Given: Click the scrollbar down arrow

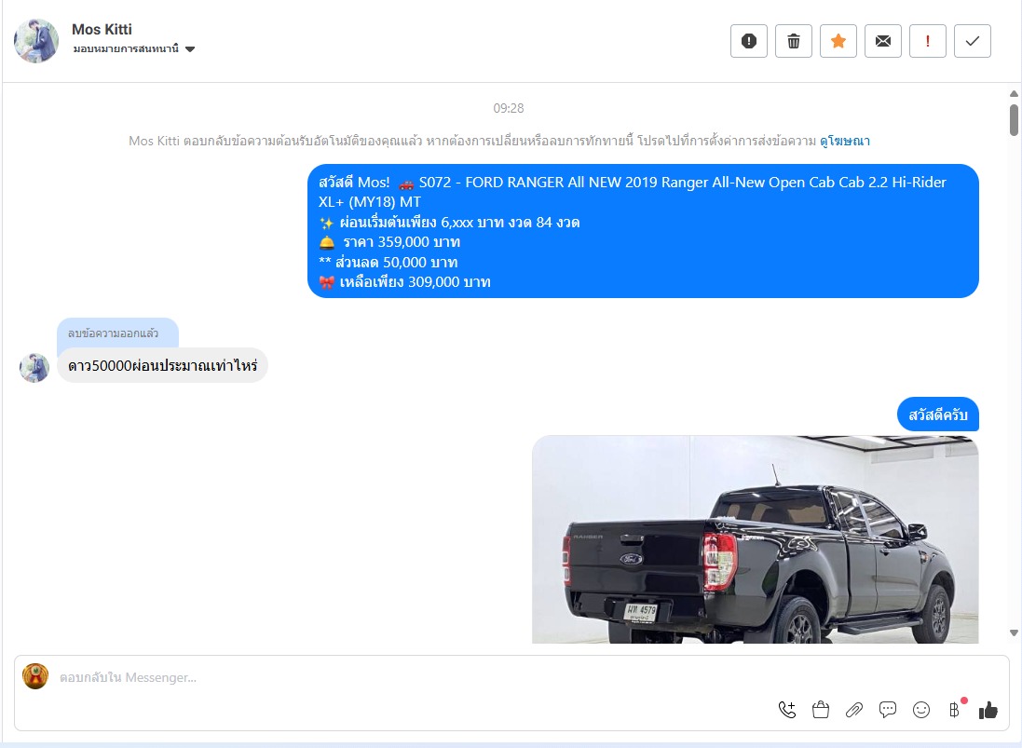Looking at the screenshot, I should point(1014,632).
